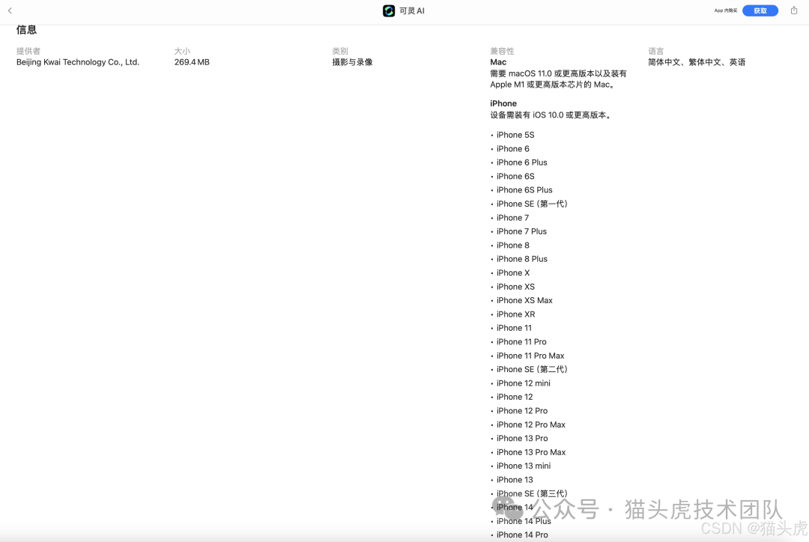The height and width of the screenshot is (542, 809).
Task: Click the iPhone 6S Plus list entry
Action: (524, 190)
